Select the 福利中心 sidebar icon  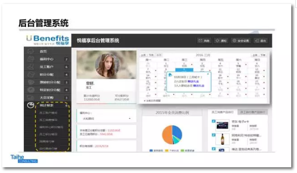point(30,59)
